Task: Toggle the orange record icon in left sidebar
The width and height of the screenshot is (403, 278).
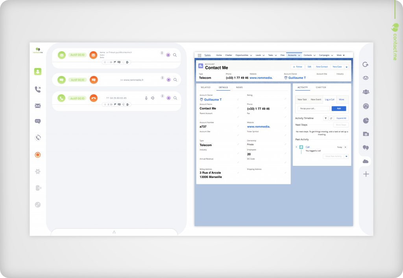Action: pos(38,155)
